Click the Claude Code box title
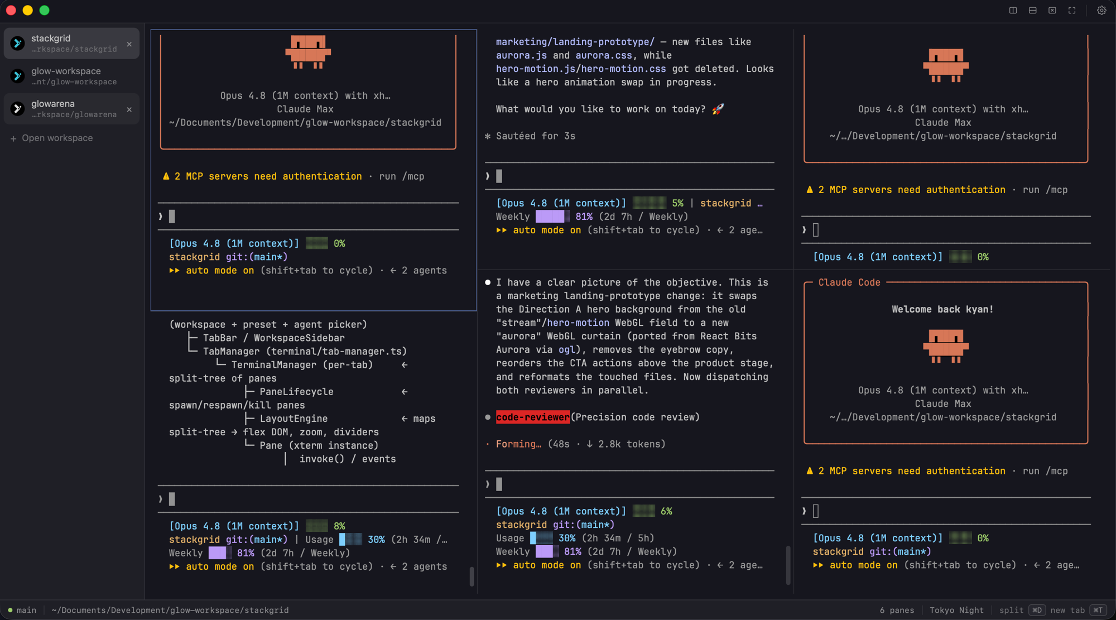 pyautogui.click(x=849, y=282)
